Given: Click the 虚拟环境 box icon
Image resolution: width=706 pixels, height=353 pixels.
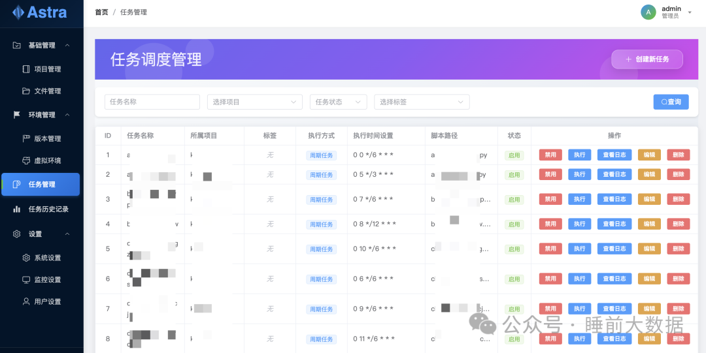Looking at the screenshot, I should tap(26, 161).
